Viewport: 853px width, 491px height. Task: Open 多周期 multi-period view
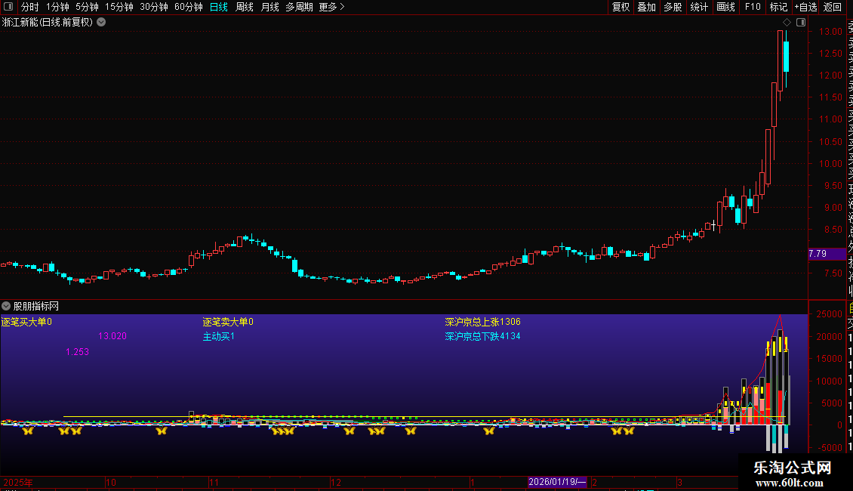[299, 7]
